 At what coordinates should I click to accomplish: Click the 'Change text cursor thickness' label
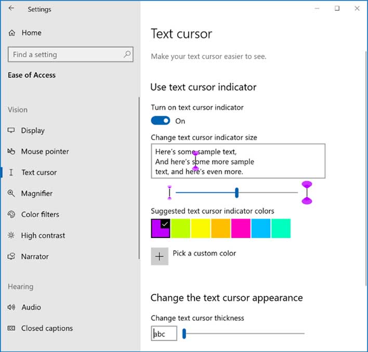click(198, 318)
